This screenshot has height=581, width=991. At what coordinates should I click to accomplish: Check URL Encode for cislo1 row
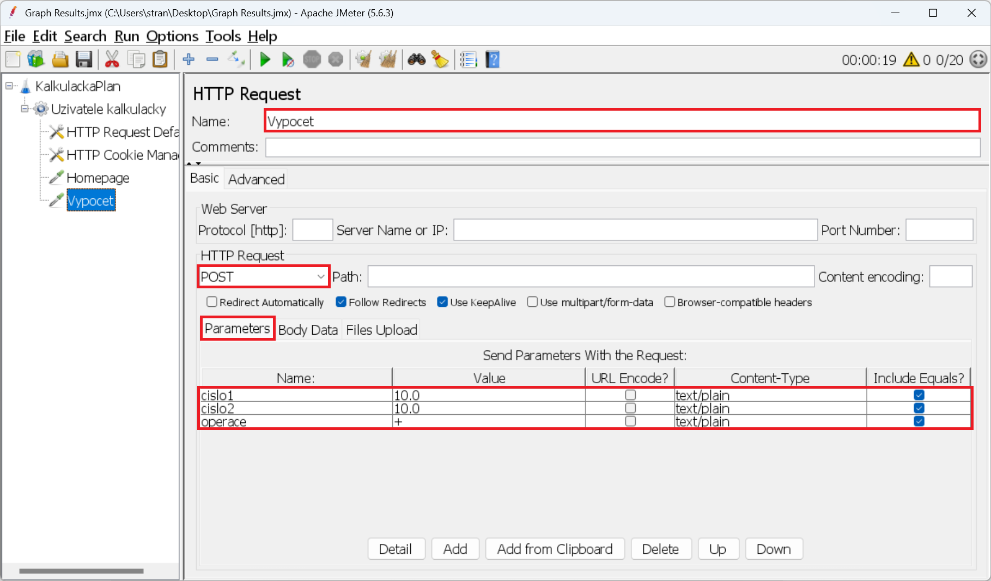(x=630, y=395)
